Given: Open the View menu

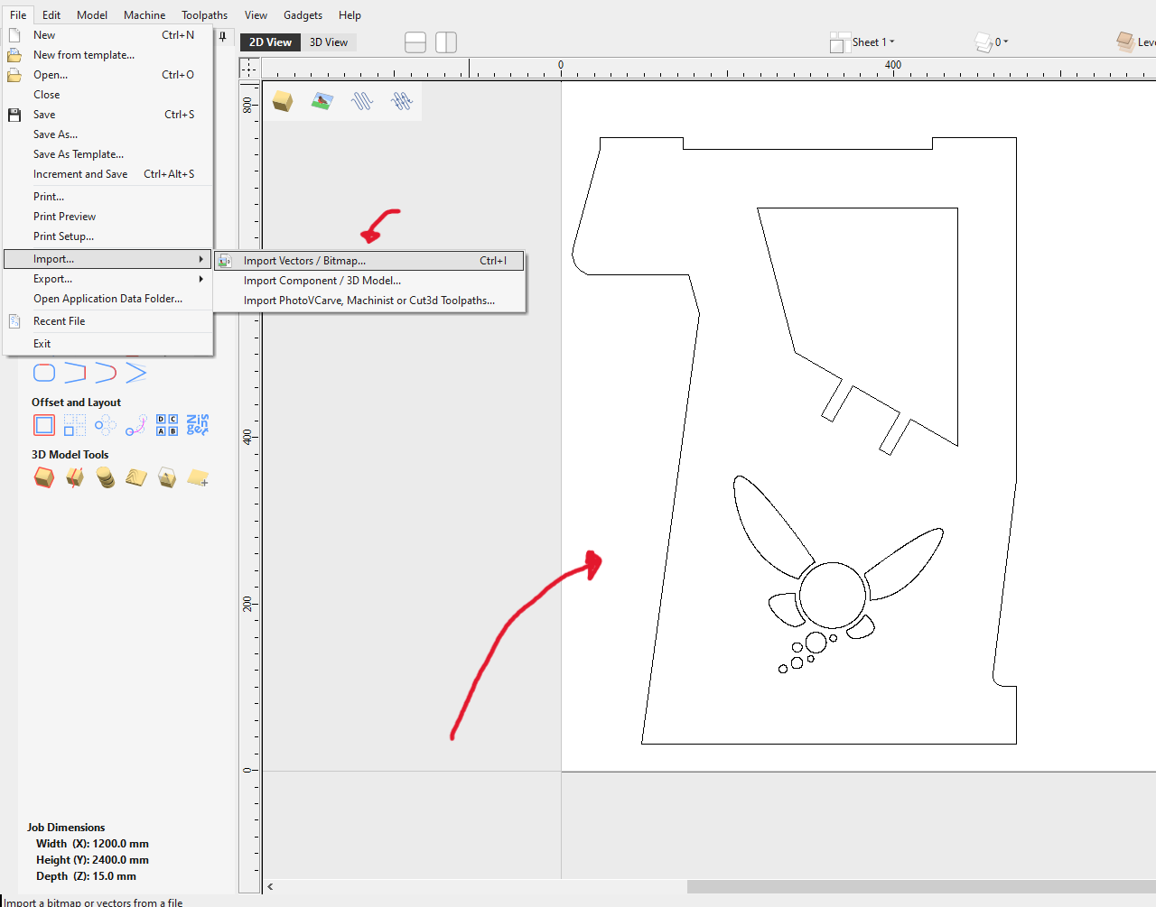Looking at the screenshot, I should click(x=256, y=15).
